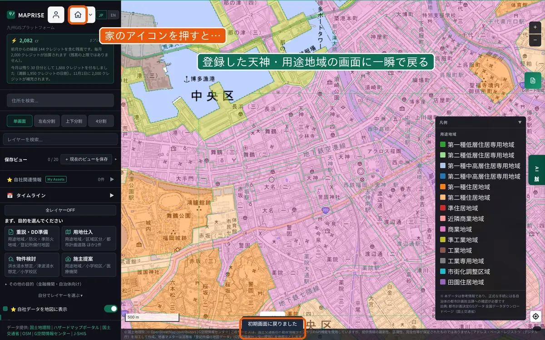Choose the 用地仕入 purpose card
Screen dimensions: 545x340
point(89,238)
